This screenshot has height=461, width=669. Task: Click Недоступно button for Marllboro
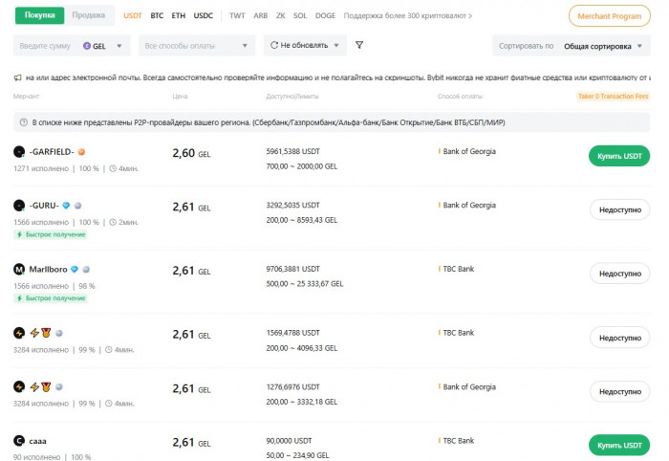[620, 274]
